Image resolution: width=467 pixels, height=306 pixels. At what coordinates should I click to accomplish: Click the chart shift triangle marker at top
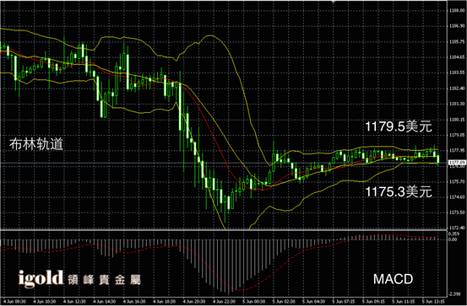pos(334,2)
